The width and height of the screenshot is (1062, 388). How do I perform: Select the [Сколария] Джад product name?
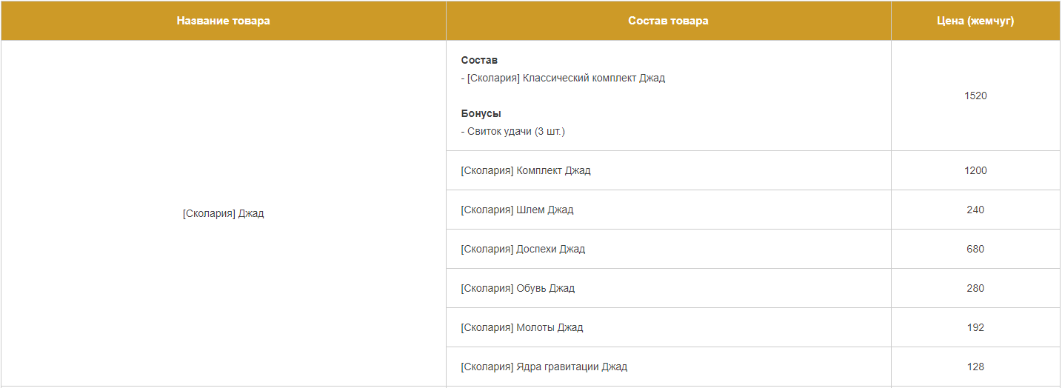point(223,214)
